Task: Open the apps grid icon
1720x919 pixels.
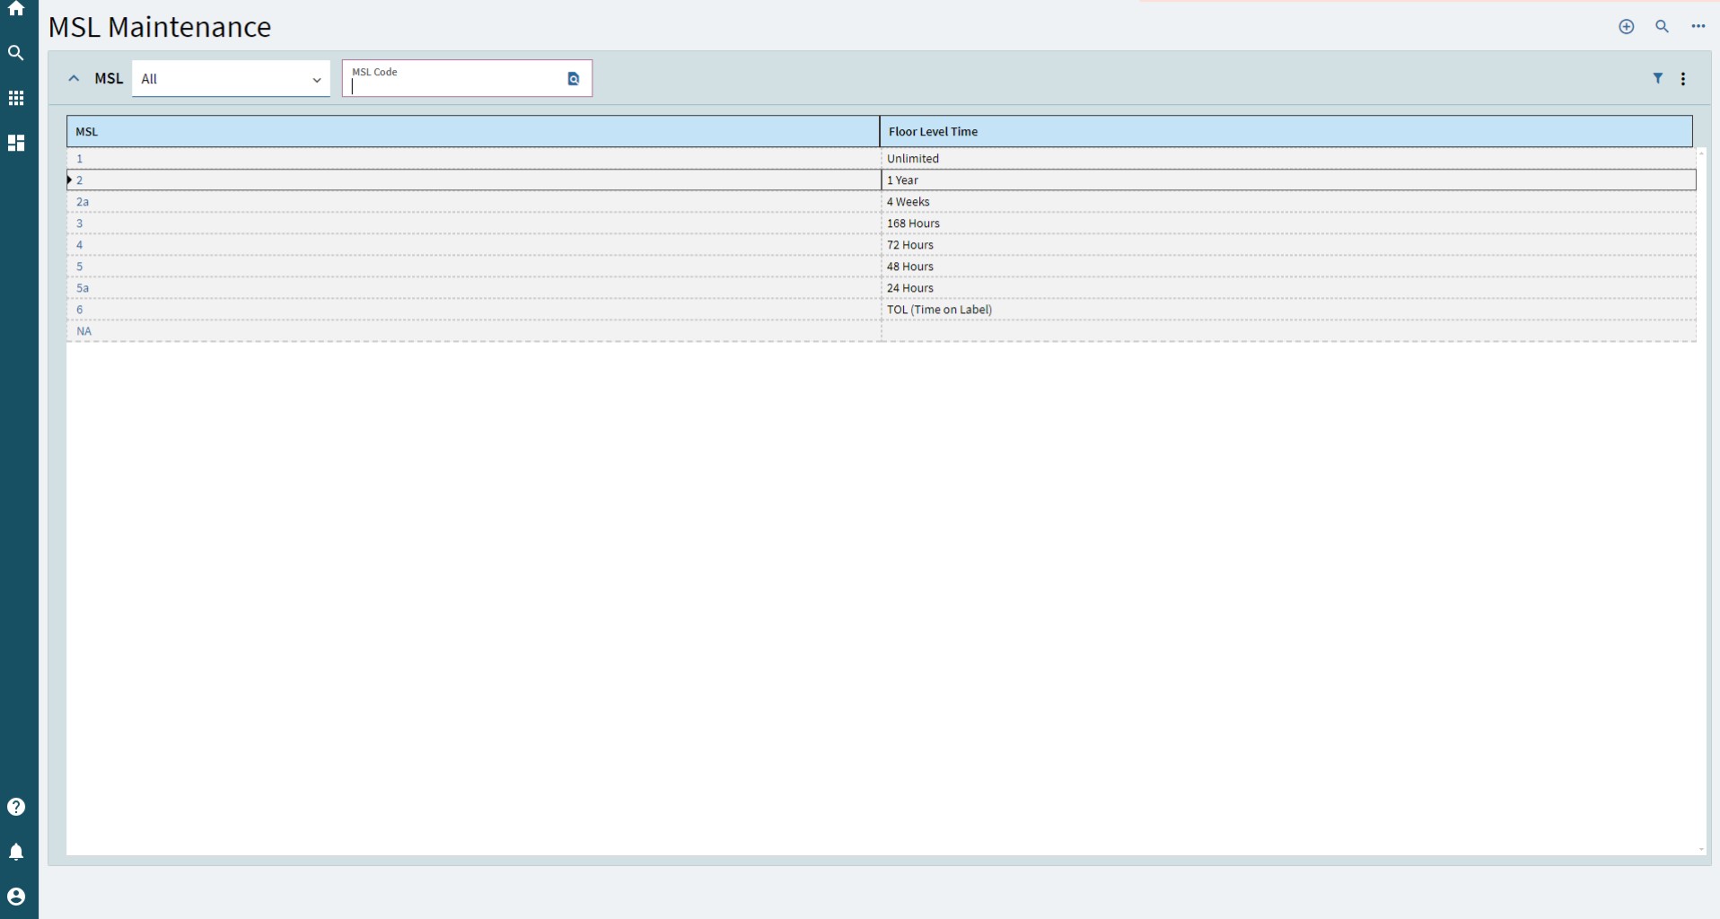Action: (16, 98)
